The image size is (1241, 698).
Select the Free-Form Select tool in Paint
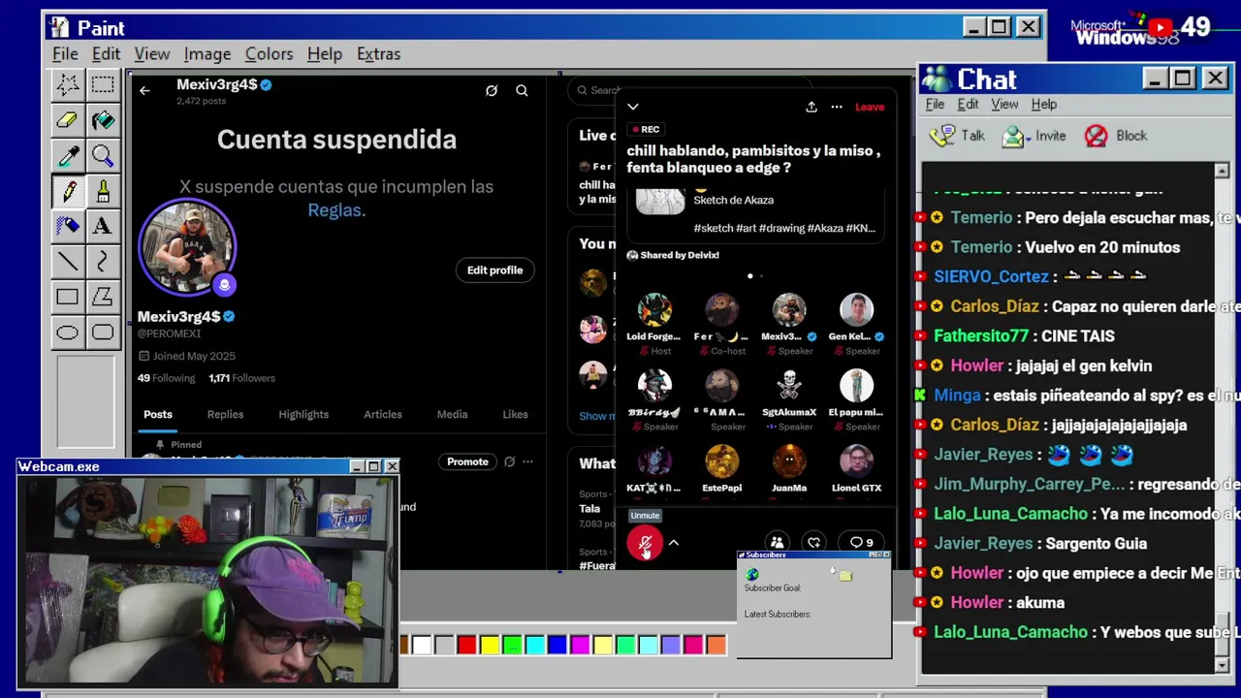click(67, 85)
